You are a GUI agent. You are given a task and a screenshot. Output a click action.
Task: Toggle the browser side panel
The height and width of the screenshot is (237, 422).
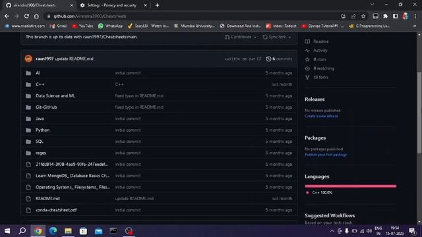coord(396,16)
